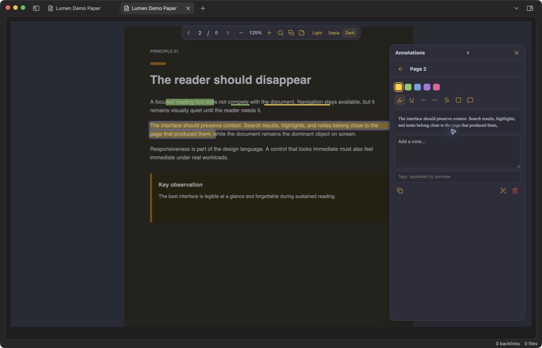Close the Annotations panel
Image resolution: width=542 pixels, height=348 pixels.
click(x=517, y=53)
